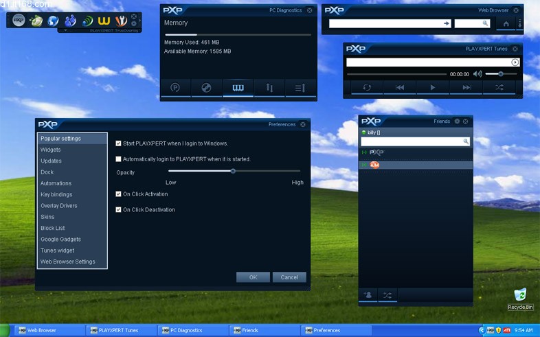Switch to PC Diagnostics in taskbar
This screenshot has height=337, width=540.
[x=193, y=330]
